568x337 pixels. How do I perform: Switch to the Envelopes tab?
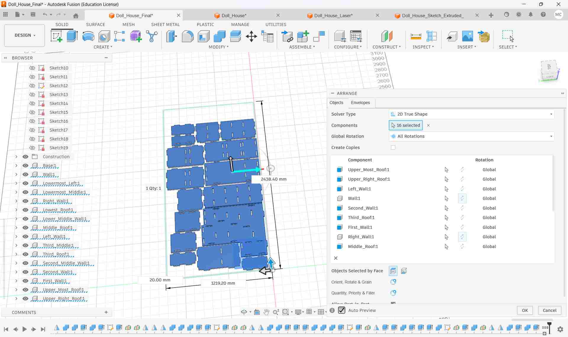(360, 103)
